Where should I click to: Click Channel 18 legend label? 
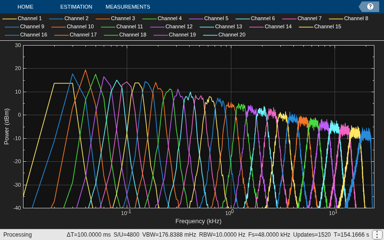click(133, 35)
